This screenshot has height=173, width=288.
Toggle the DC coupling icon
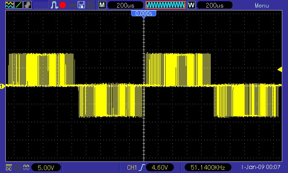[9, 168]
